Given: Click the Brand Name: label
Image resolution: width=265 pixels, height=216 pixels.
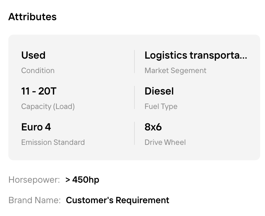Looking at the screenshot, I should (34, 200).
